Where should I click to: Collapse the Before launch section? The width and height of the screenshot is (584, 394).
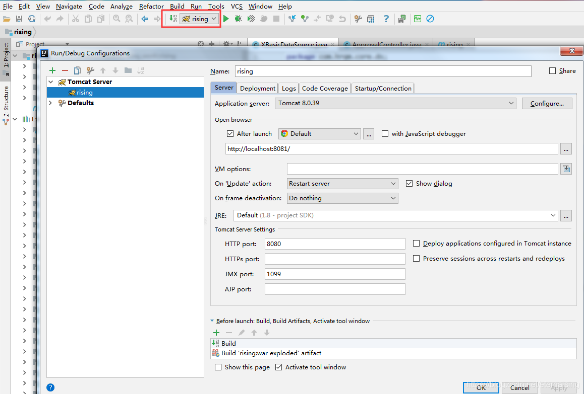212,321
